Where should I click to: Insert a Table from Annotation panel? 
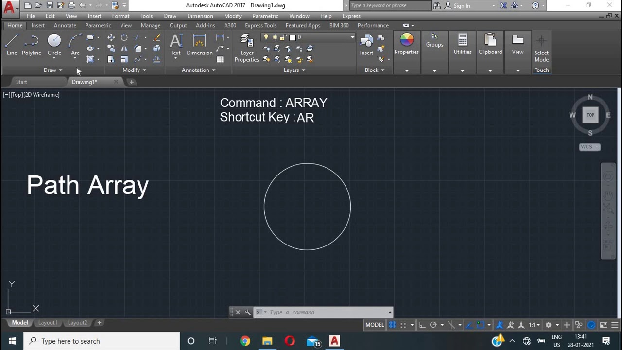point(220,59)
